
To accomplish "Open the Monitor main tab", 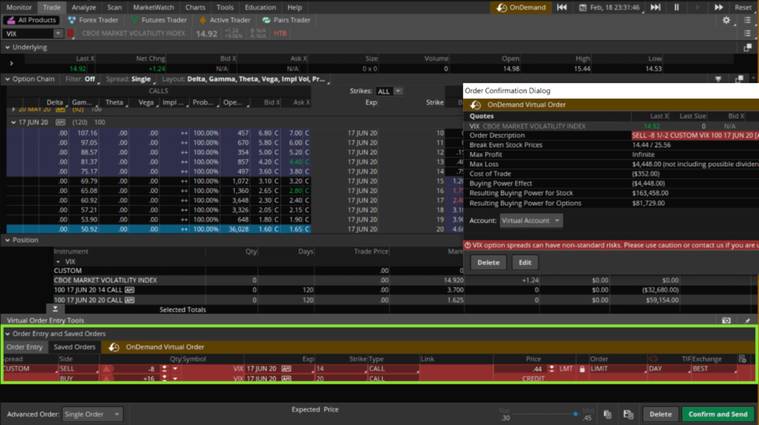I will 19,7.
